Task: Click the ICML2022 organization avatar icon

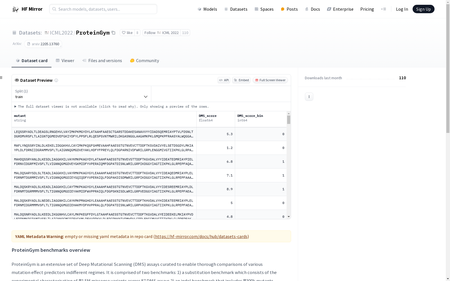Action: pos(47,33)
